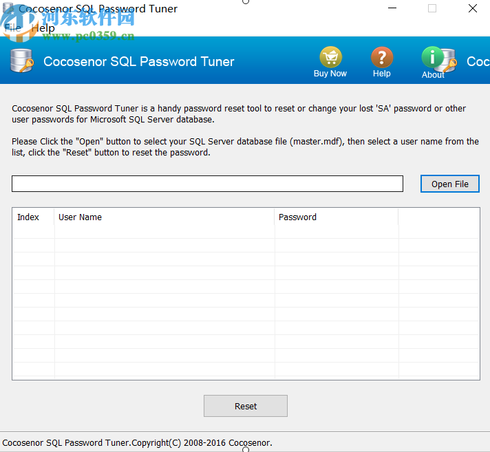Click the status bar copyright text

click(x=137, y=442)
